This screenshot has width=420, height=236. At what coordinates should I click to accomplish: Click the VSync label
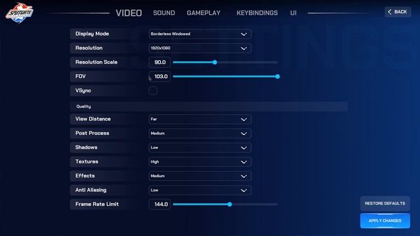[x=83, y=90]
